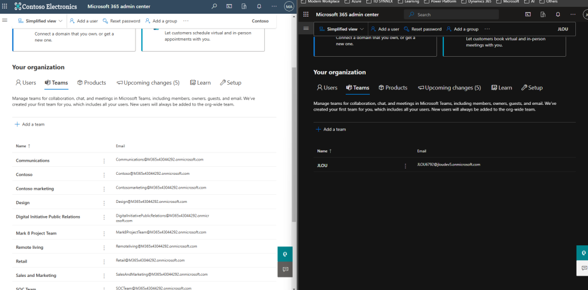Screen dimensions: 588x290
Task: Open Products tab in light Contoso window
Action: (x=91, y=83)
